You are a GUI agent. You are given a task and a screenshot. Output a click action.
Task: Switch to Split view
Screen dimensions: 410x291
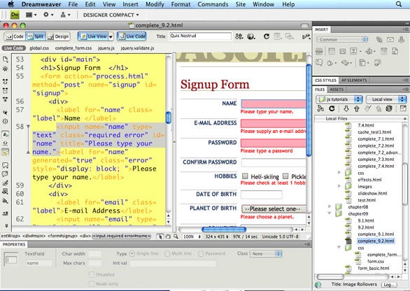click(x=36, y=36)
